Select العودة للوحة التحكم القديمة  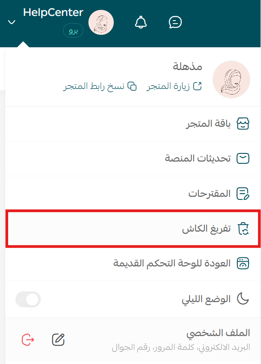(x=133, y=263)
